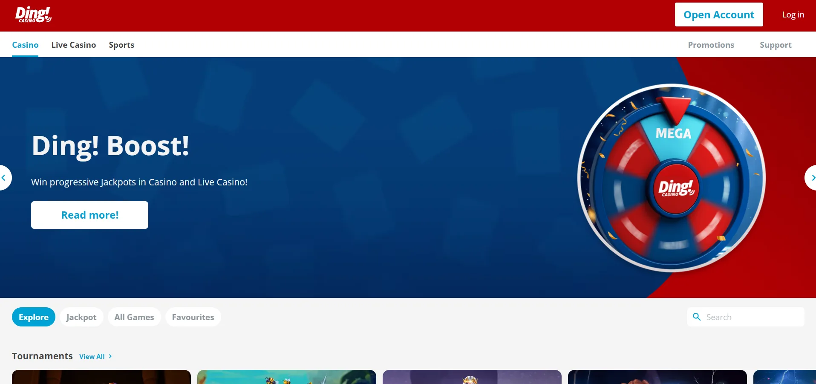Click the MEGA segment on the wheel
Viewport: 816px width, 384px height.
(673, 134)
